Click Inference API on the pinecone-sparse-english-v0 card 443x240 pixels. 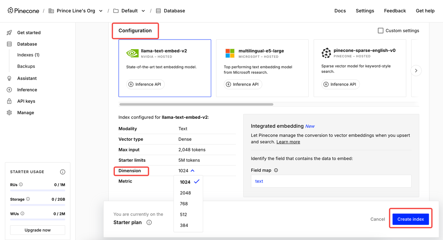point(341,84)
